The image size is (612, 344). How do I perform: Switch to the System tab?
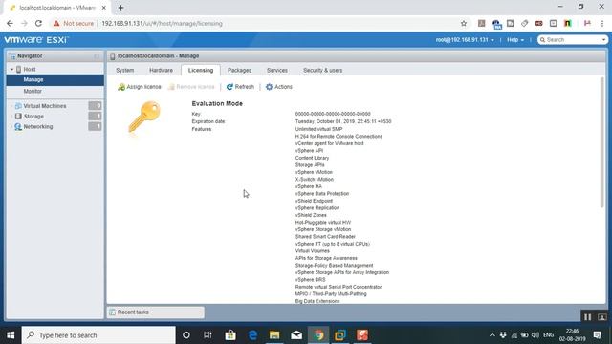pos(125,70)
